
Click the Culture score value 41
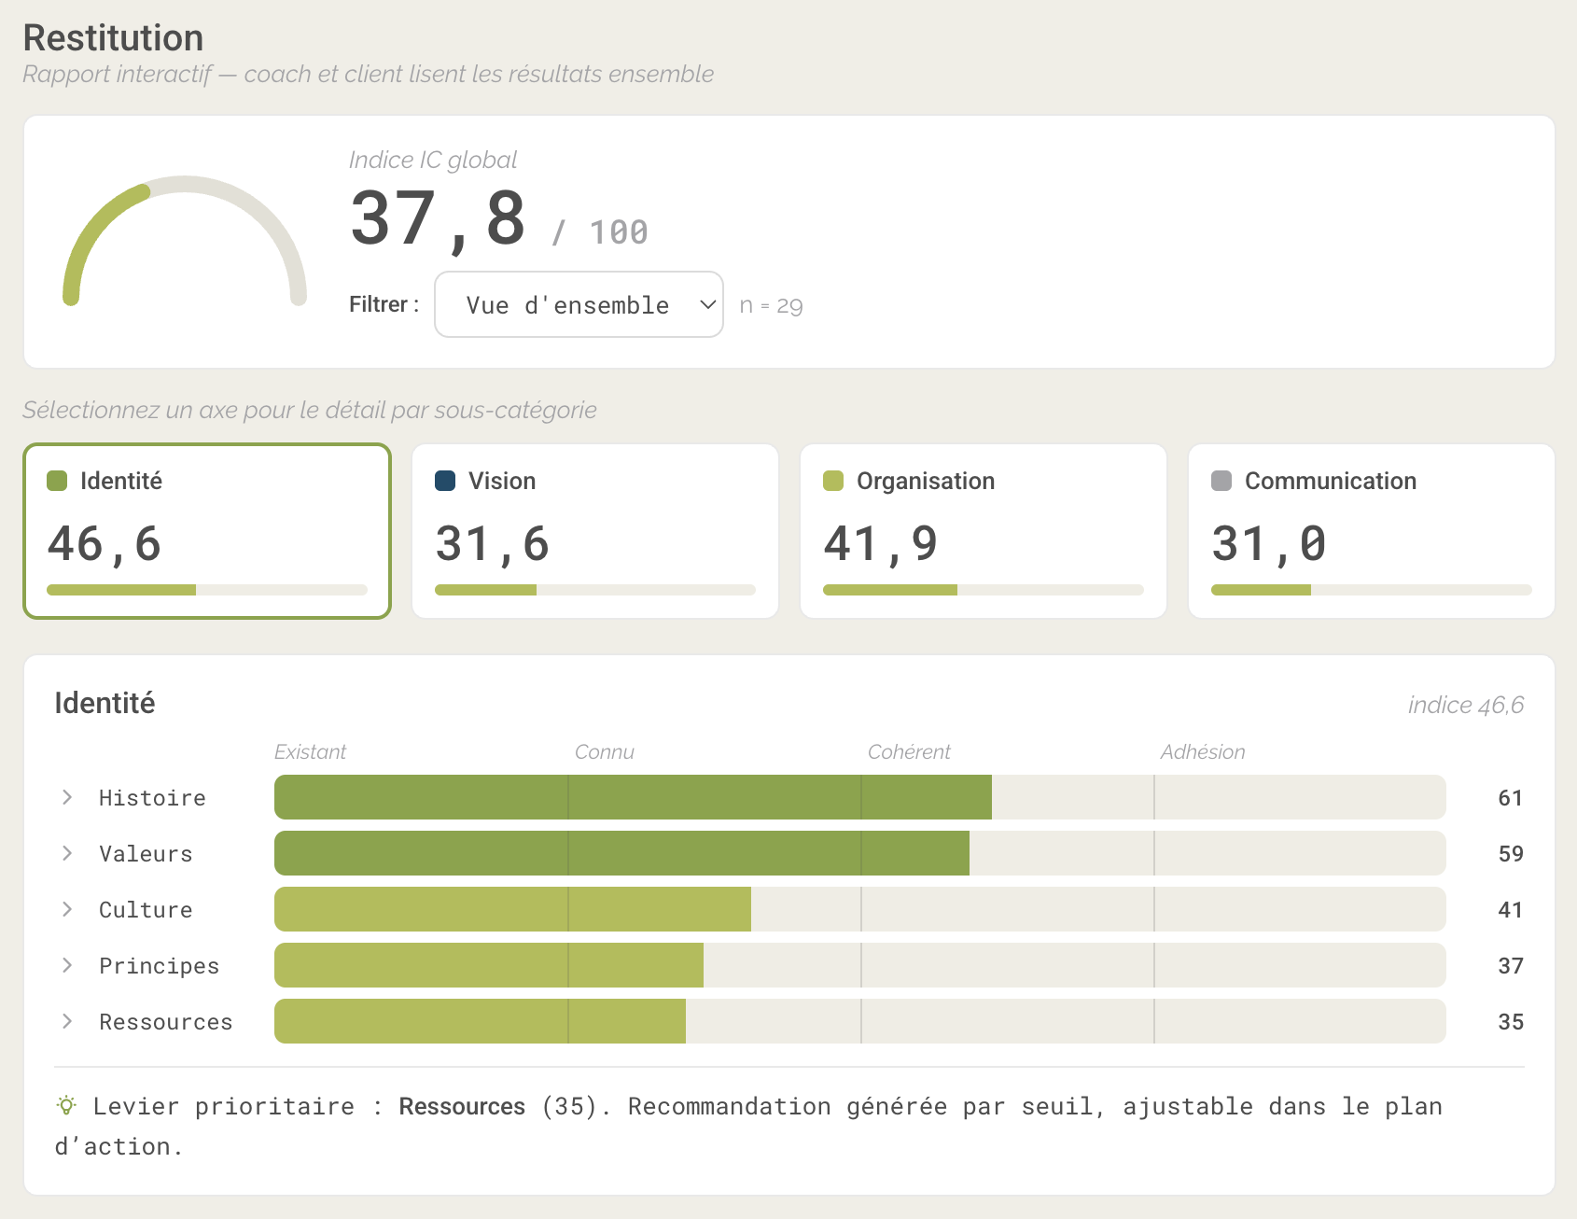click(1510, 910)
